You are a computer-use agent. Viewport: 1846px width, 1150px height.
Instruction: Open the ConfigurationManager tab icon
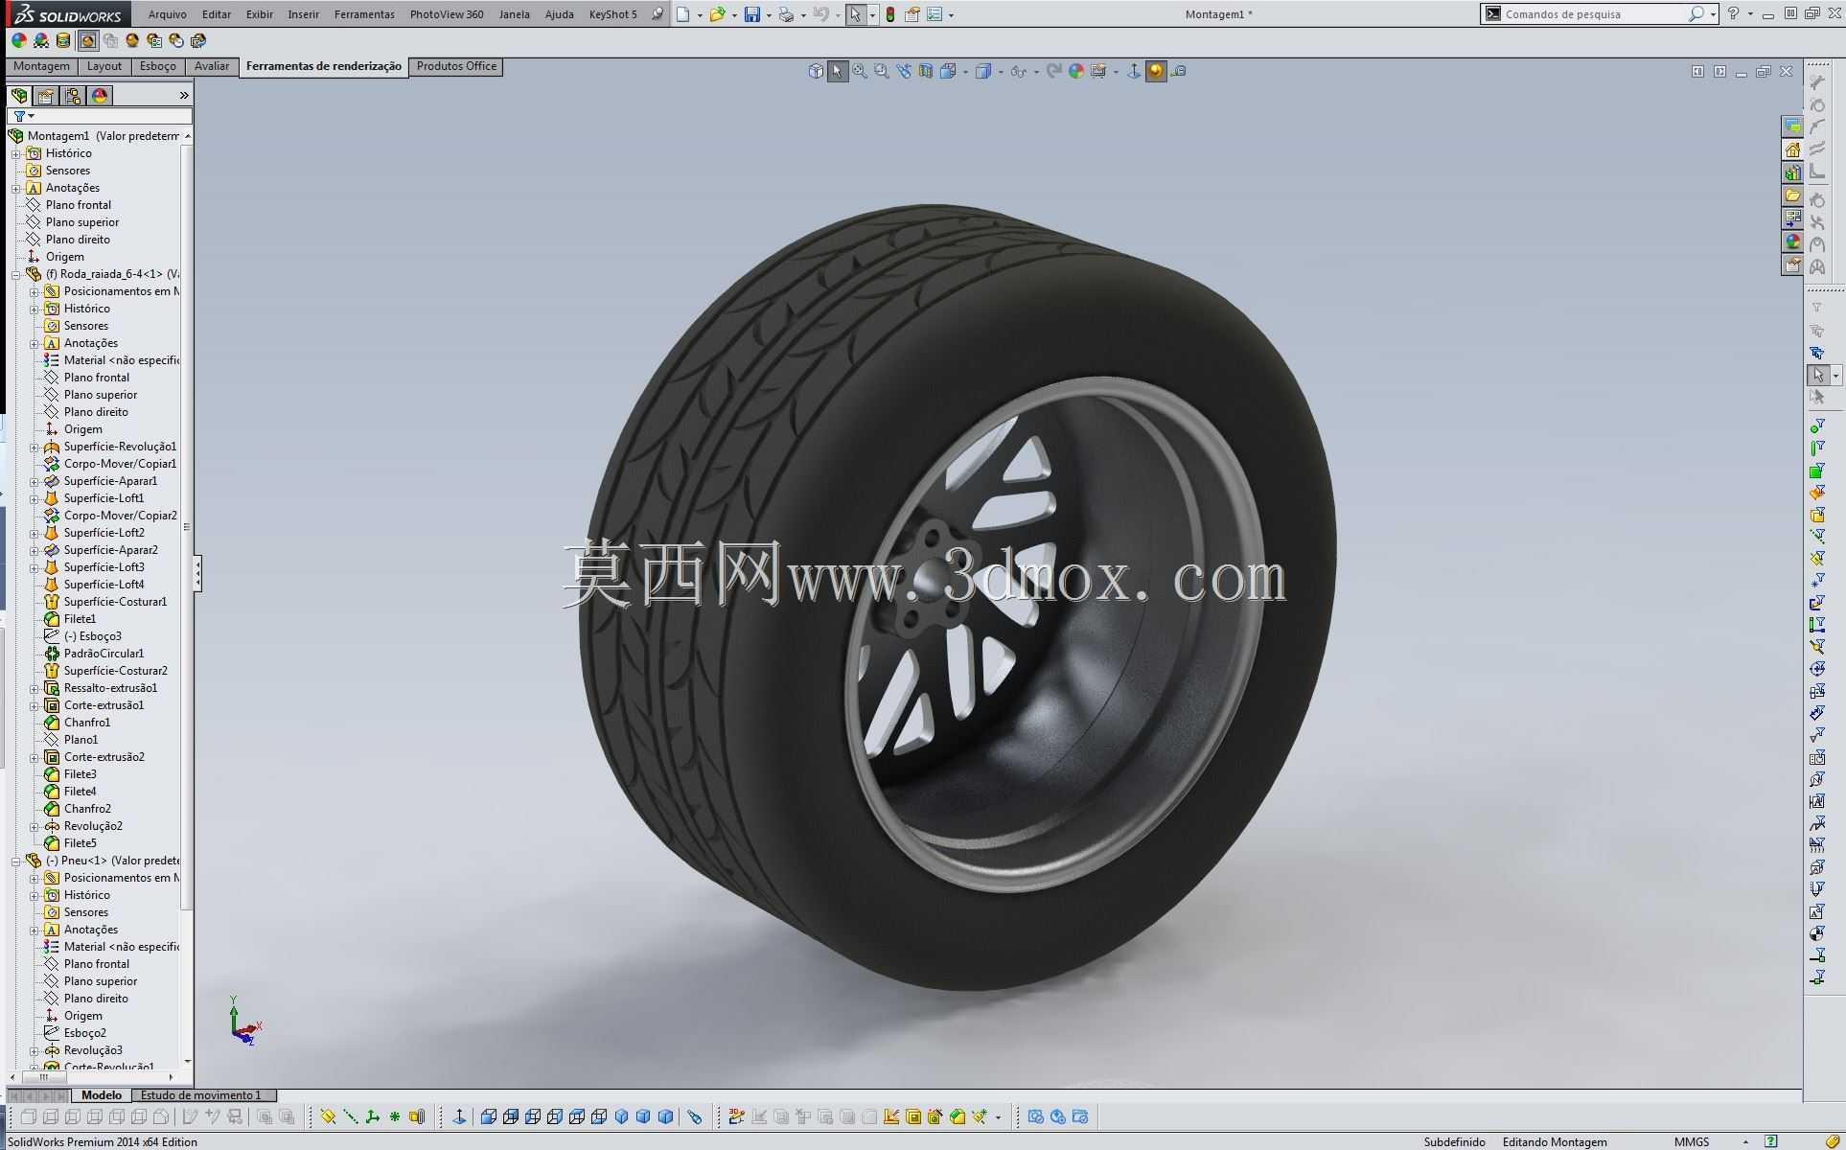coord(73,96)
